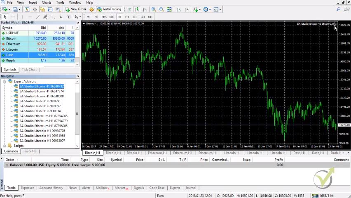Select the Equidistant Channel tool
This screenshot has width=351, height=198.
[x=45, y=17]
